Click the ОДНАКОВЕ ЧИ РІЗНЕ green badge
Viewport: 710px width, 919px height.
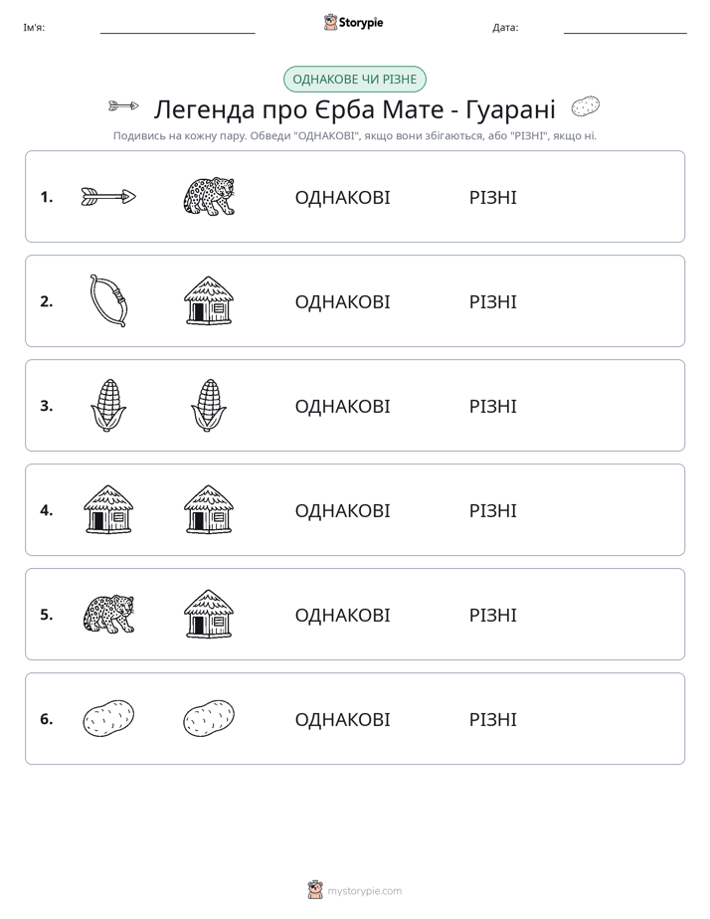[x=354, y=80]
